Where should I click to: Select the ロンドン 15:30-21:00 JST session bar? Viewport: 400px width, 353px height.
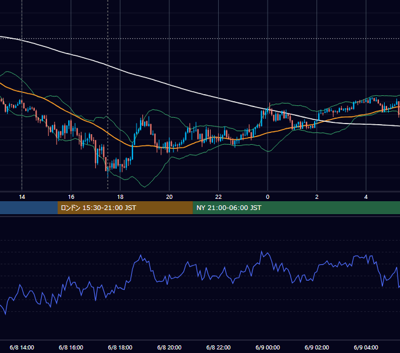(x=125, y=208)
